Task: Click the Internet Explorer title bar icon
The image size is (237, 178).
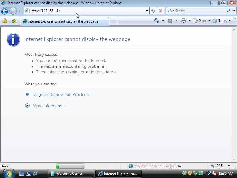Action: click(x=3, y=3)
